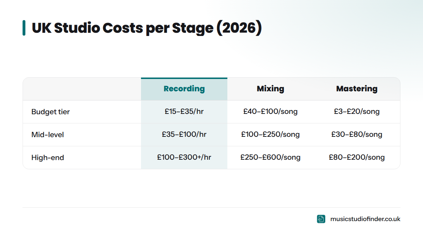Select the '£100–£250/song' cell
This screenshot has width=423, height=238.
pyautogui.click(x=270, y=135)
